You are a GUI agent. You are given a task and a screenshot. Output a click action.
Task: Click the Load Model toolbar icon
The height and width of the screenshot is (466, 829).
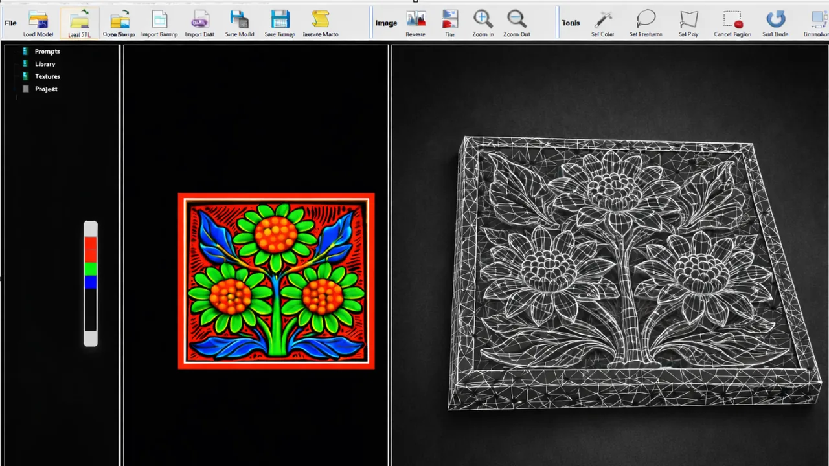38,20
